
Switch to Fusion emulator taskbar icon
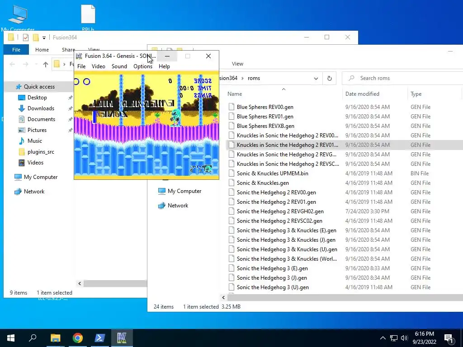point(122,338)
